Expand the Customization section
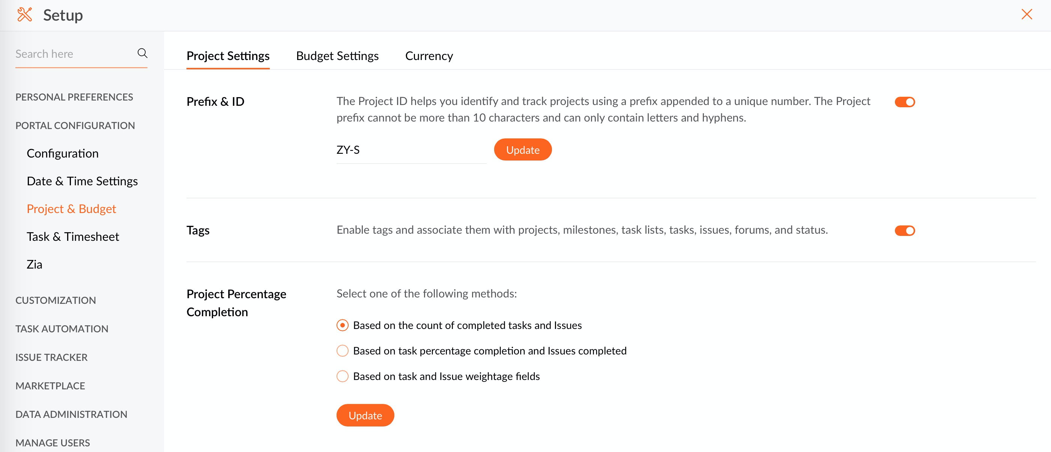The width and height of the screenshot is (1051, 452). 56,300
